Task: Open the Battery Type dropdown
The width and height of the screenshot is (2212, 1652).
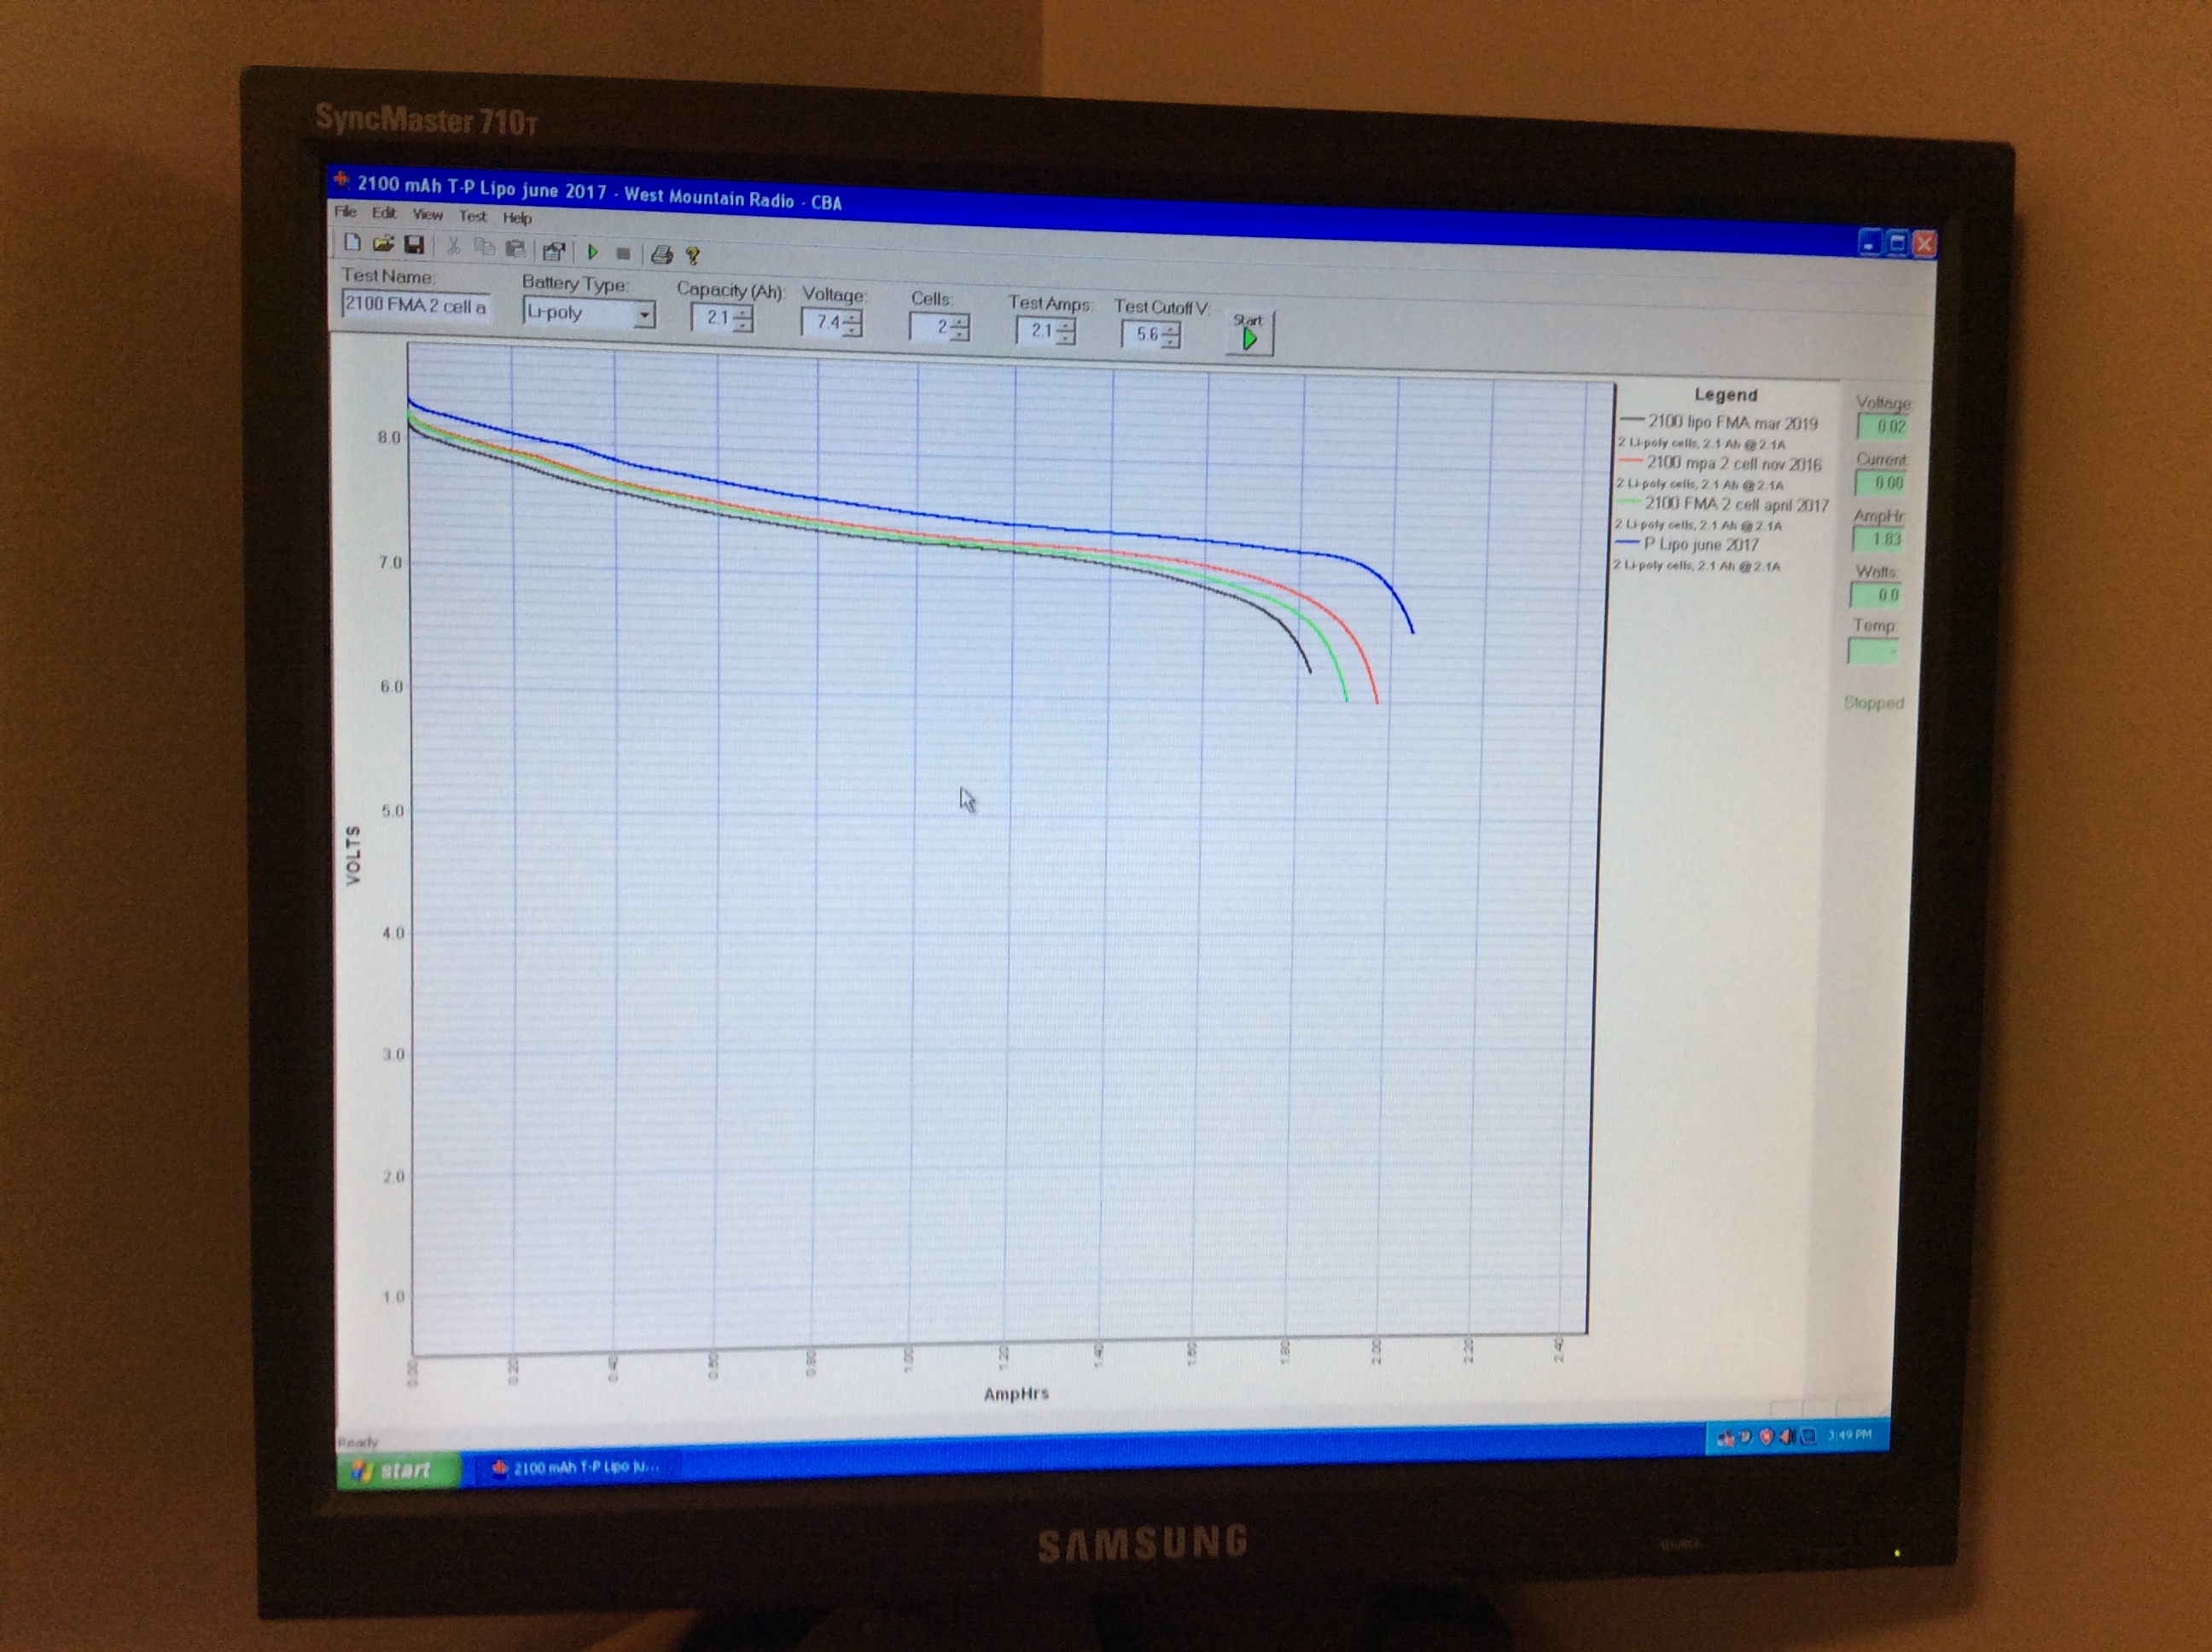Action: [x=644, y=315]
